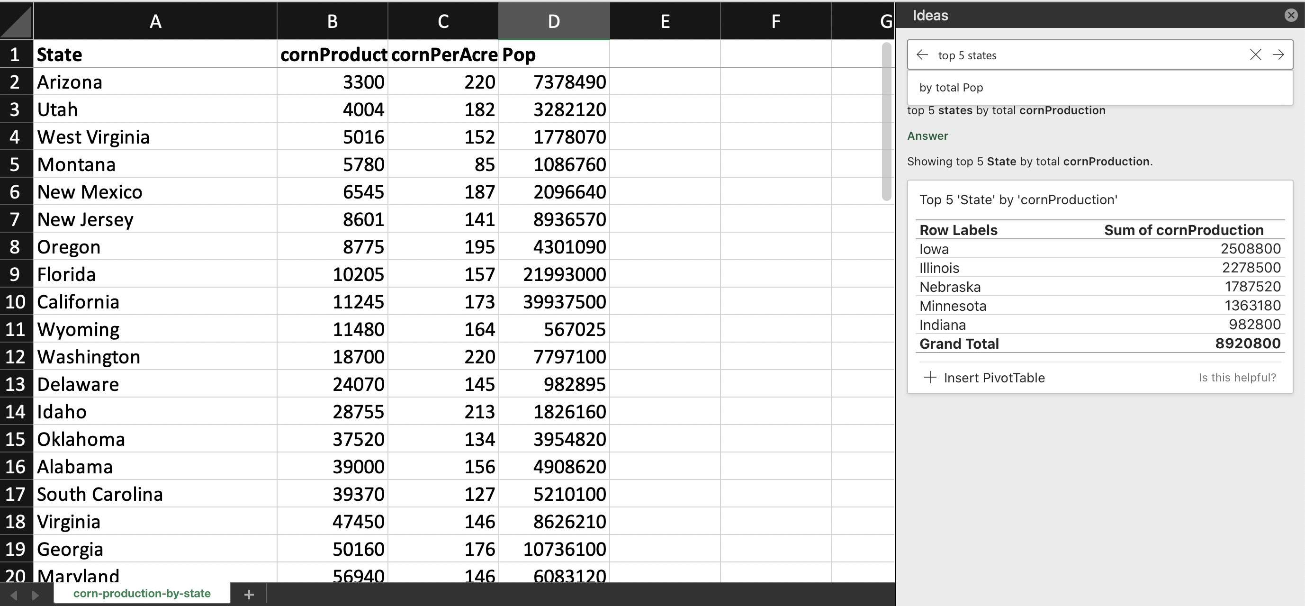Viewport: 1305px width, 606px height.
Task: Select the column D header
Action: coord(554,21)
